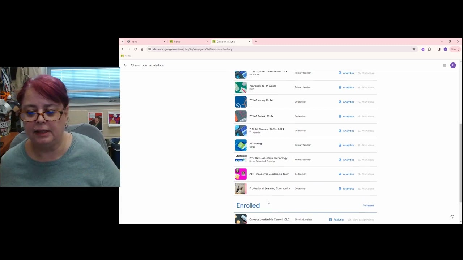View assignments for Campus Leadership Council
Viewport: 463px width, 260px height.
[361, 220]
